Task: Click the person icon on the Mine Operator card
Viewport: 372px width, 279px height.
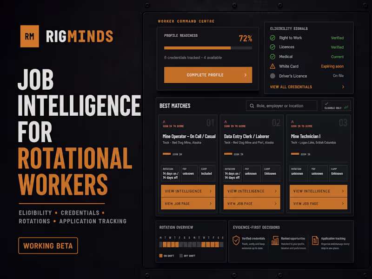Action: pos(164,122)
